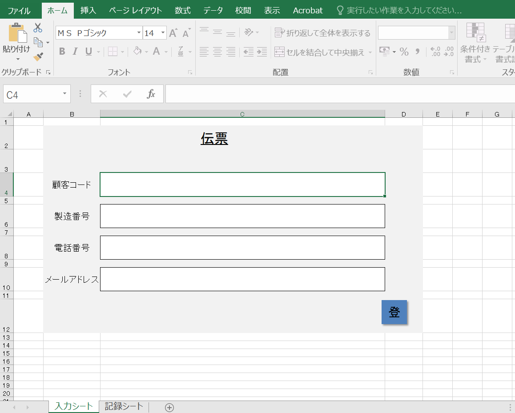Open the Name Box dropdown arrow
Viewport: 515px width, 413px height.
(64, 94)
